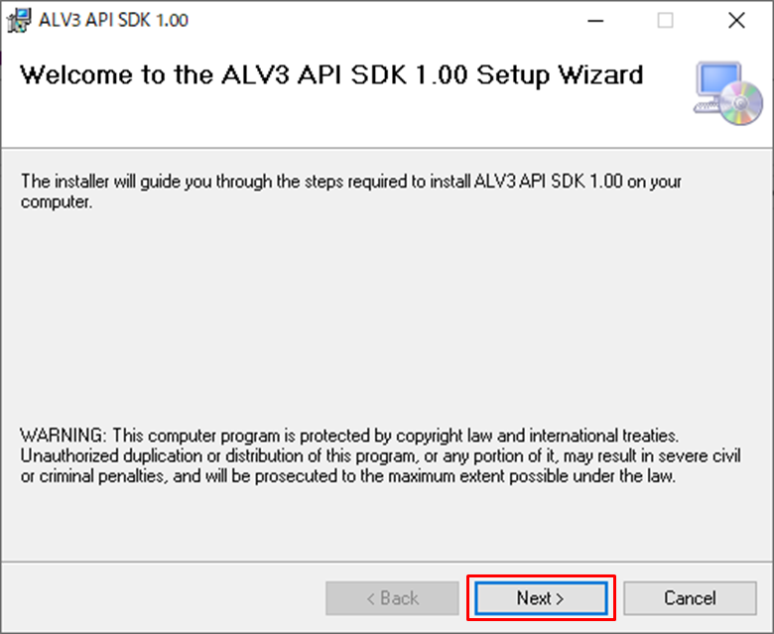Click the "ALV3 API SDK 1.00" title bar text
774x634 pixels.
(x=113, y=20)
